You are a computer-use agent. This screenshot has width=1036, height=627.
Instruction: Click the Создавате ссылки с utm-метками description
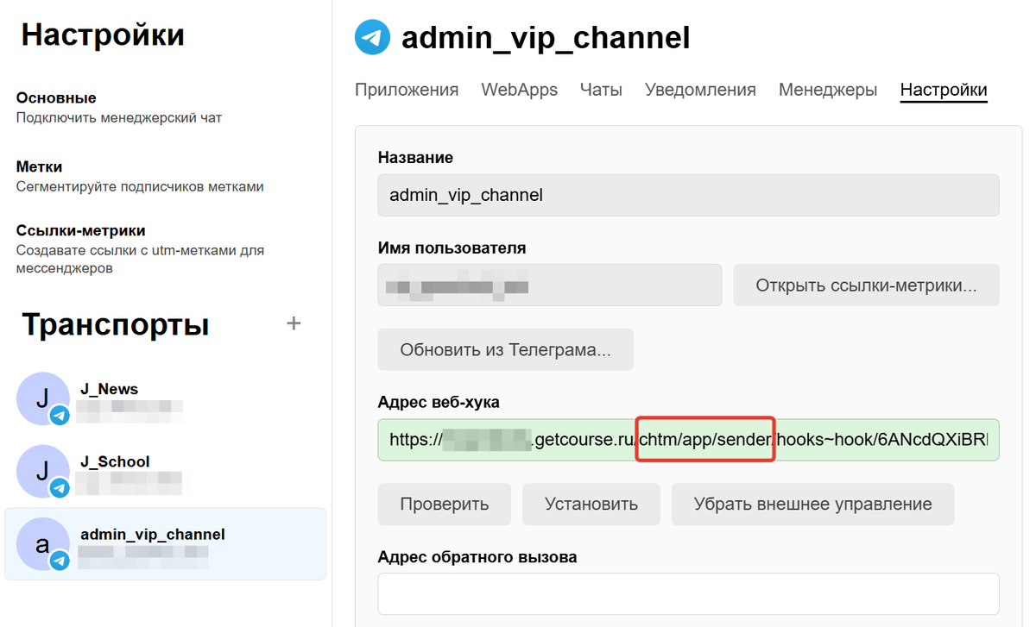[140, 259]
